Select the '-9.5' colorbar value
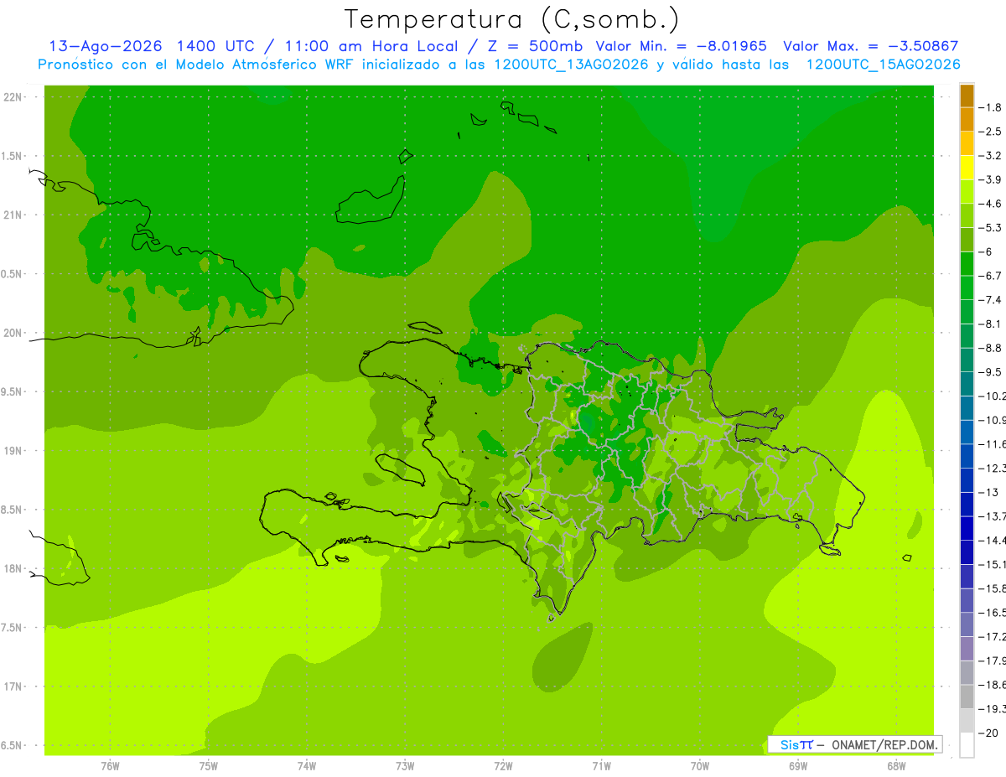 click(990, 371)
